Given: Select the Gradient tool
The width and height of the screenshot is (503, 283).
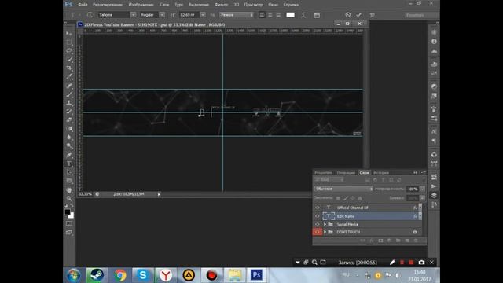Looking at the screenshot, I should (x=69, y=129).
